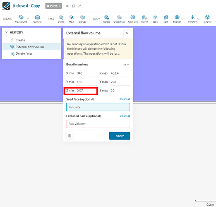Activate the Facet split tool
216x207 pixels.
(133, 19)
